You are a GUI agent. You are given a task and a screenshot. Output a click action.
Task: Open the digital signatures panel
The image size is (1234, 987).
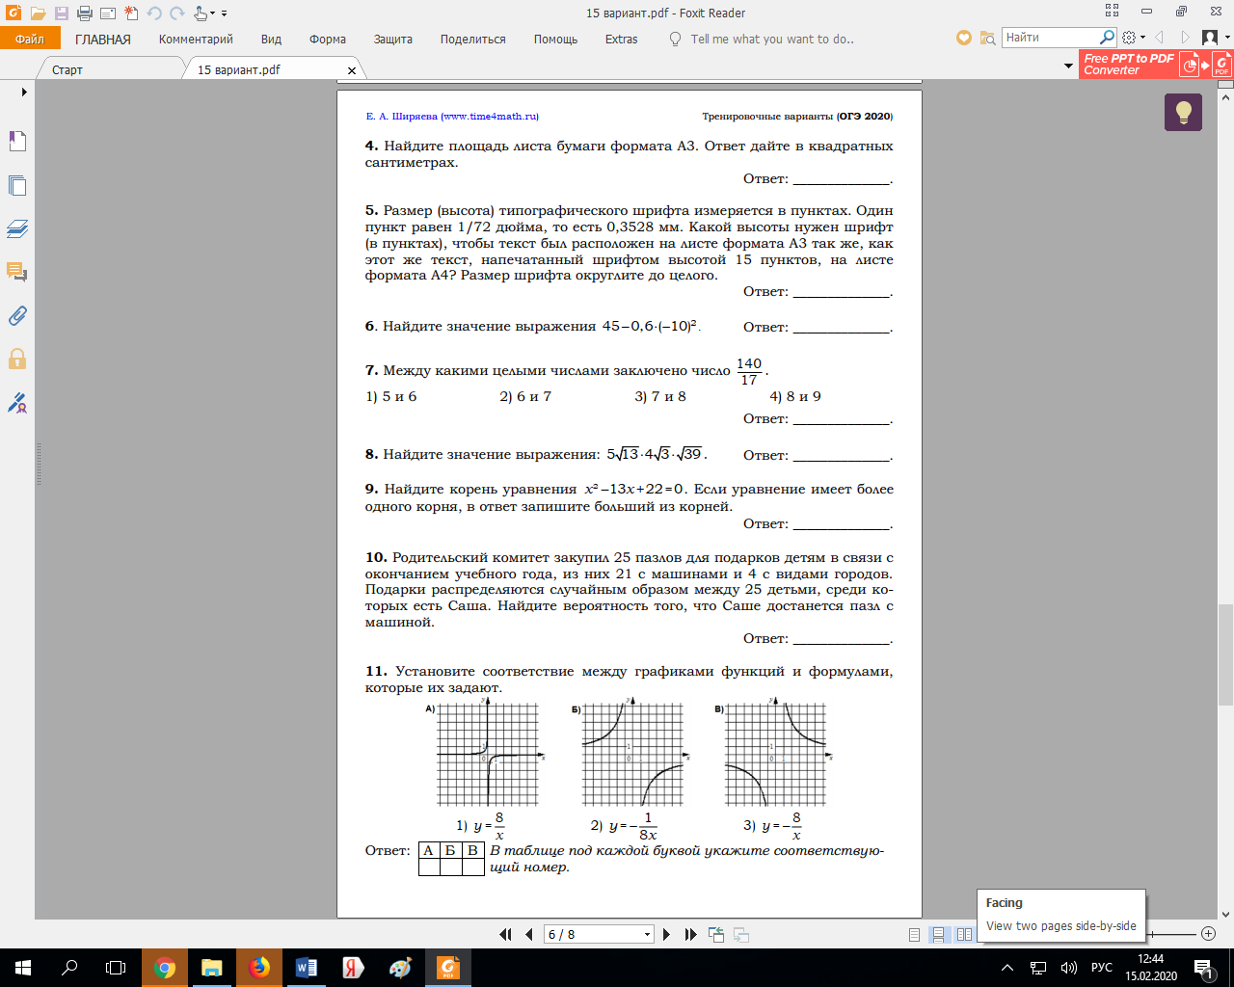[x=17, y=402]
